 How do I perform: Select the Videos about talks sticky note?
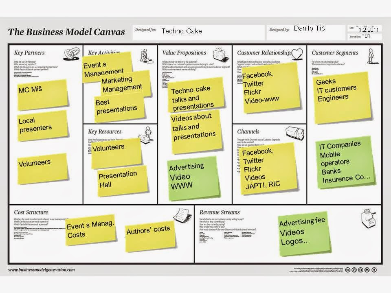196,132
